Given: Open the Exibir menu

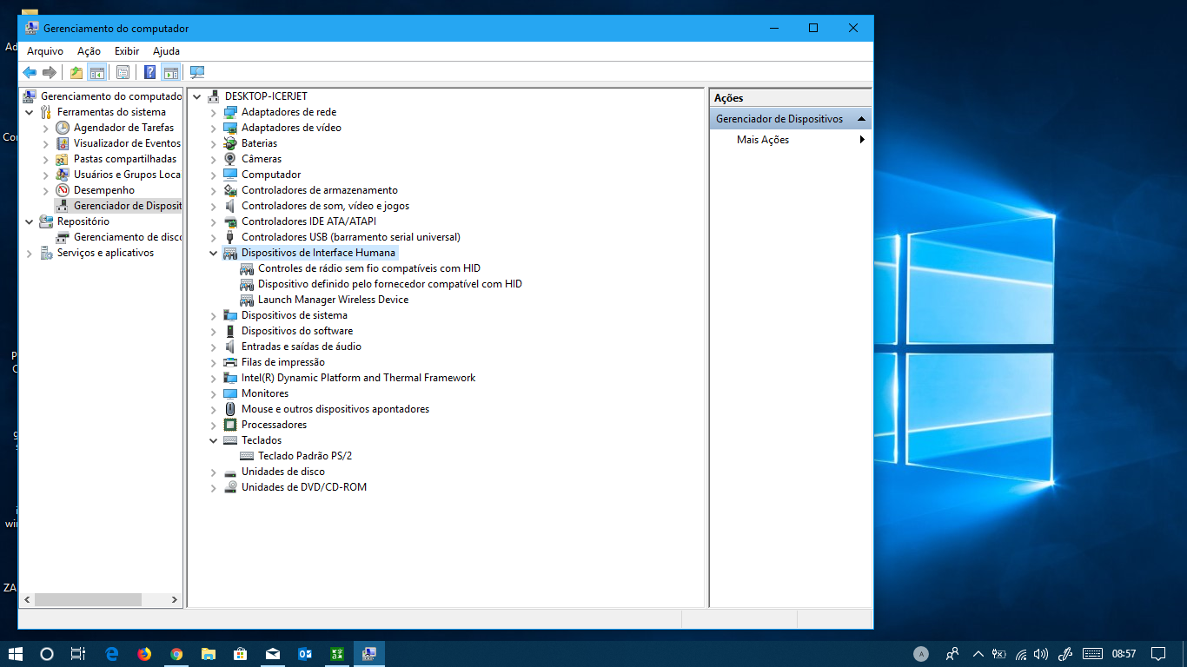Looking at the screenshot, I should coord(126,50).
